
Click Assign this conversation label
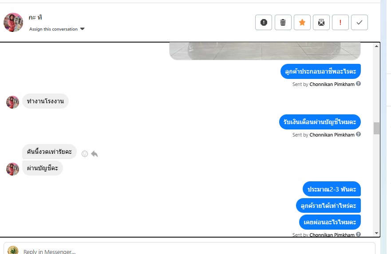[x=53, y=29]
